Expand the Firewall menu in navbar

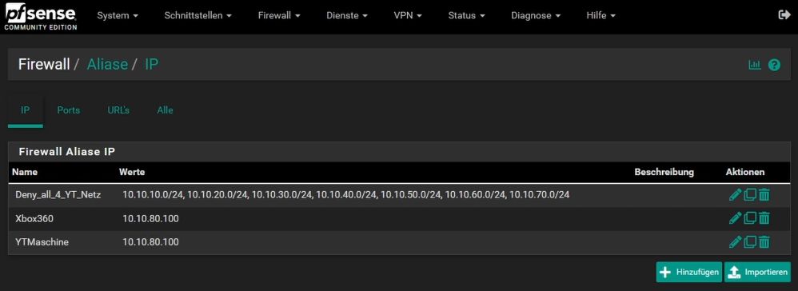click(x=279, y=16)
